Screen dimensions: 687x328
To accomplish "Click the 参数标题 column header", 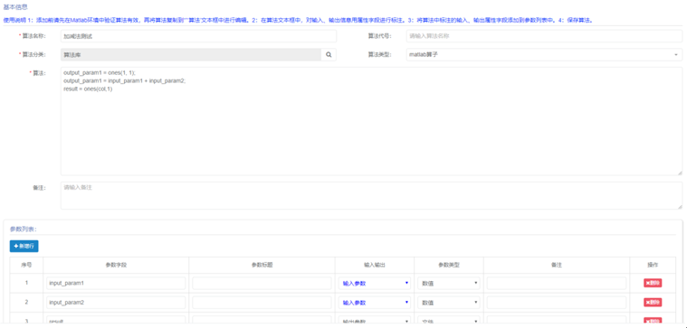I will tap(262, 265).
